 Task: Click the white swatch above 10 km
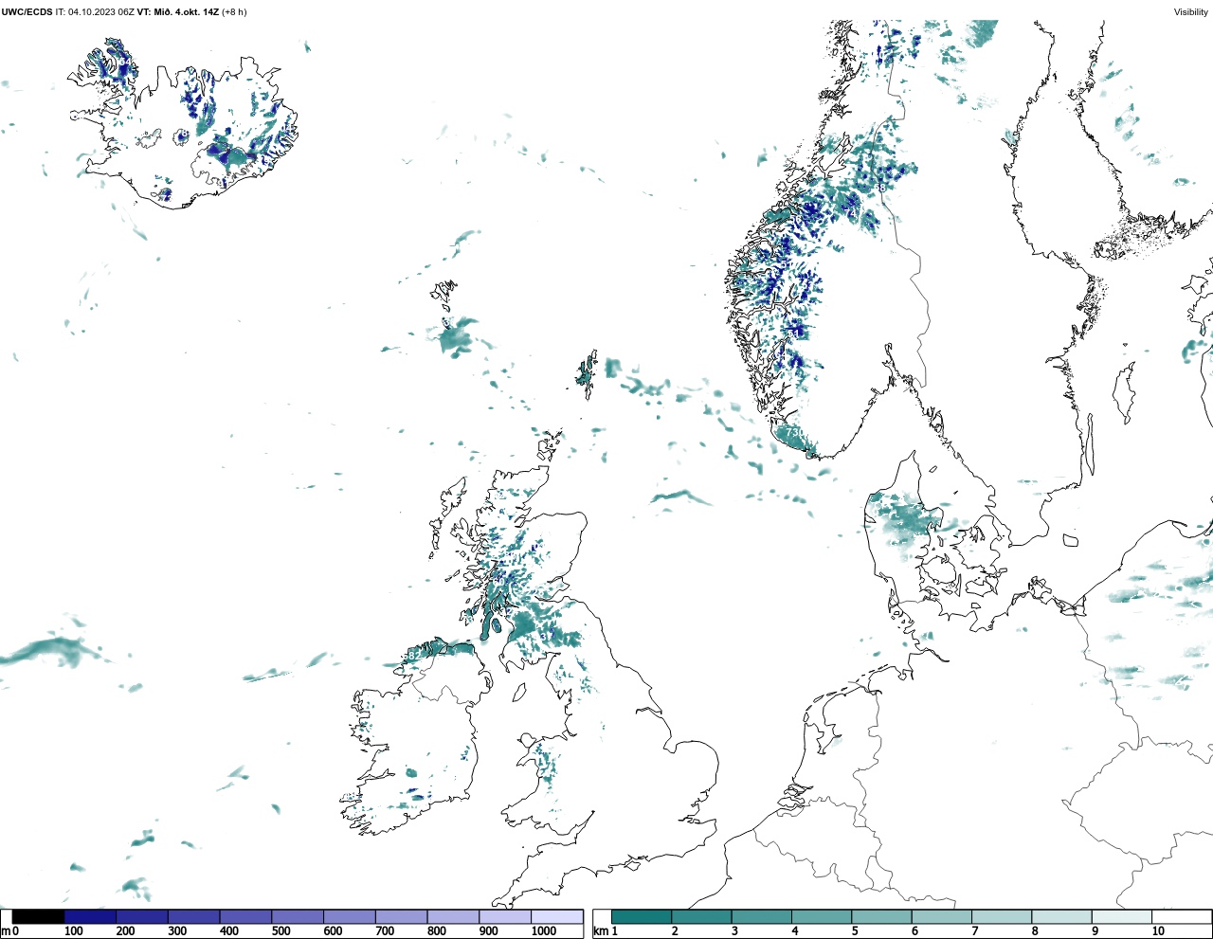(x=1181, y=917)
